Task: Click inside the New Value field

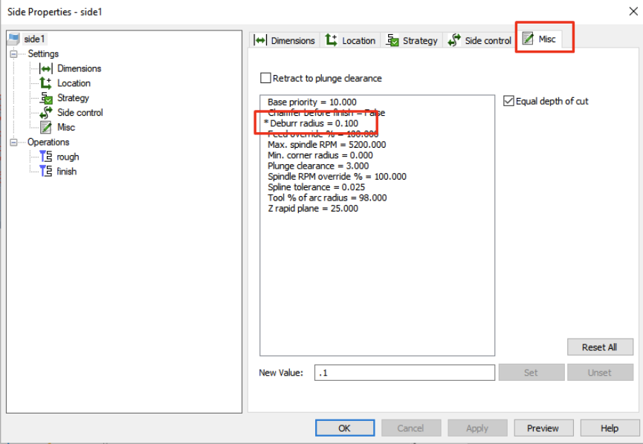Action: click(x=404, y=372)
